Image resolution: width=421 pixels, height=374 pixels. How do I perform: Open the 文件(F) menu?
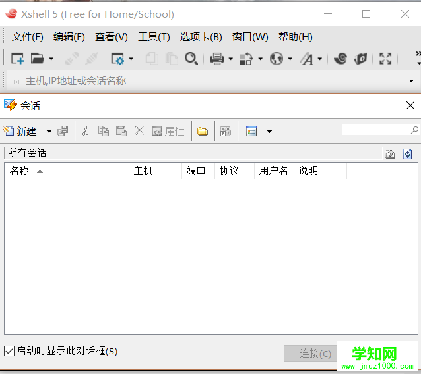click(x=28, y=37)
